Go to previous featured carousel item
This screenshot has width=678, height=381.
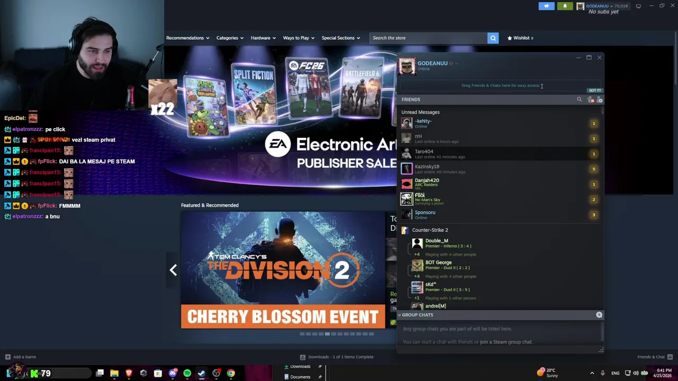point(173,270)
